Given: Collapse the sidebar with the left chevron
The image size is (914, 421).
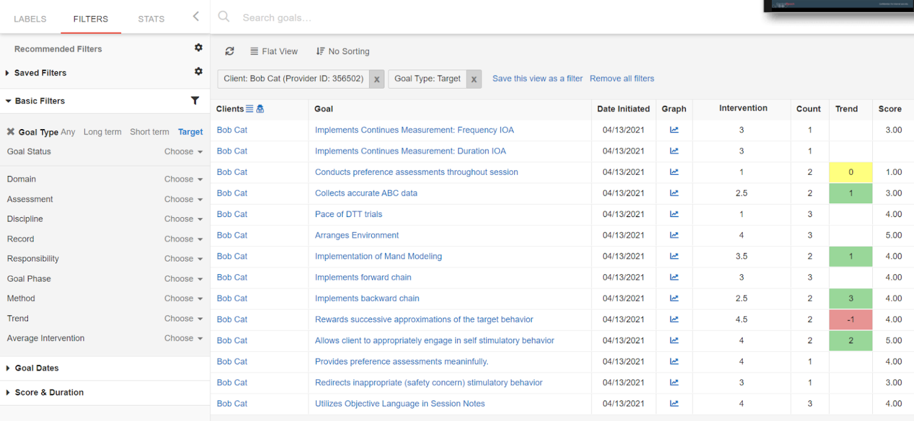Looking at the screenshot, I should 196,17.
